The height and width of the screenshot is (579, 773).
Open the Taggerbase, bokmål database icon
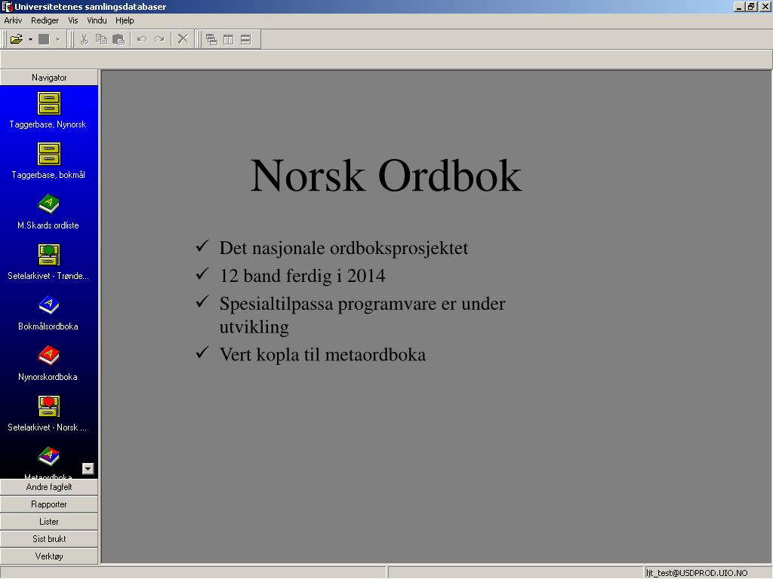point(49,154)
